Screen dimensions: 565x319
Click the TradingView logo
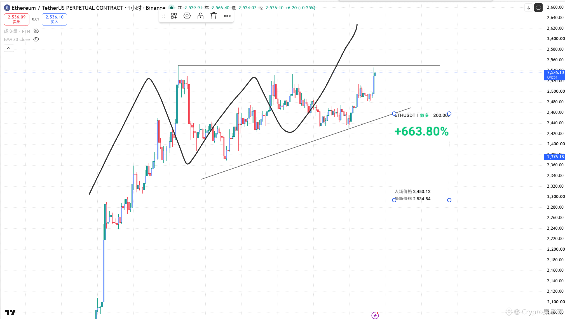(10, 312)
